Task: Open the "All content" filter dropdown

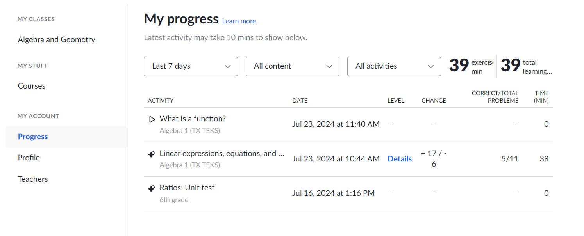Action: tap(292, 66)
